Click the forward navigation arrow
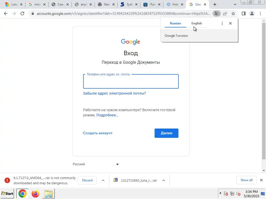The image size is (266, 199). 14,13
